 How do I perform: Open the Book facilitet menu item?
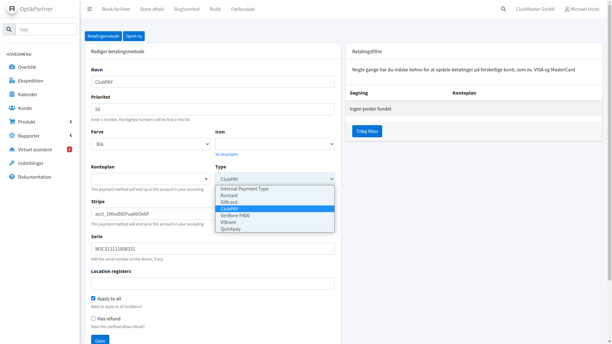(x=116, y=9)
